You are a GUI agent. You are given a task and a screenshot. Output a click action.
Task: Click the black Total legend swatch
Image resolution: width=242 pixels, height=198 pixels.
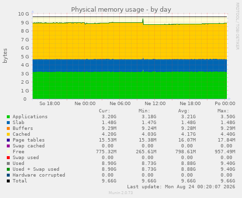pyautogui.click(x=8, y=181)
